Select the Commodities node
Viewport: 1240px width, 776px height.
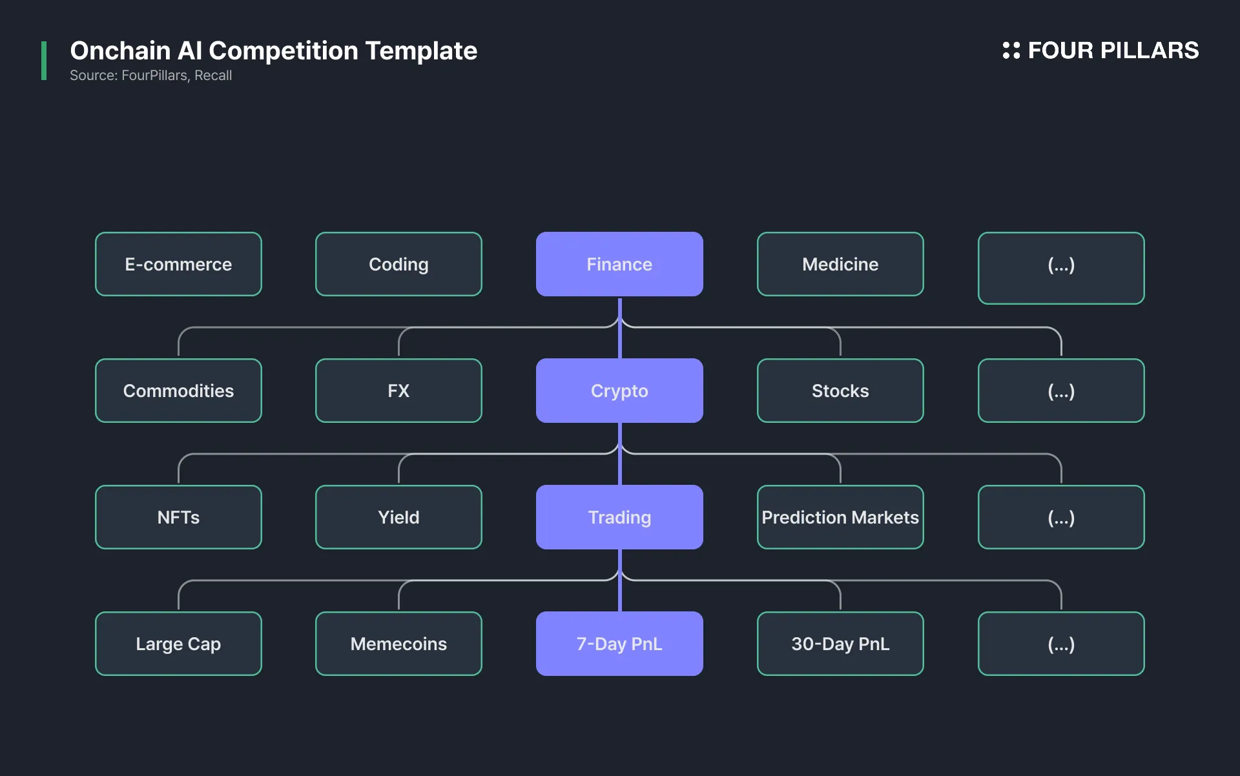click(x=178, y=391)
